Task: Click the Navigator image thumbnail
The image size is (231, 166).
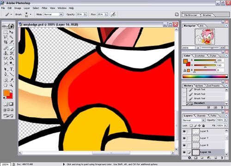Action: (205, 36)
